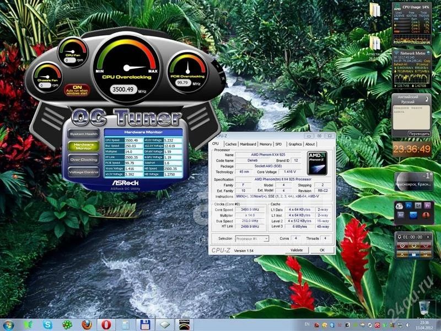Launch Premiere Pro from the launcher gadget

[427, 206]
